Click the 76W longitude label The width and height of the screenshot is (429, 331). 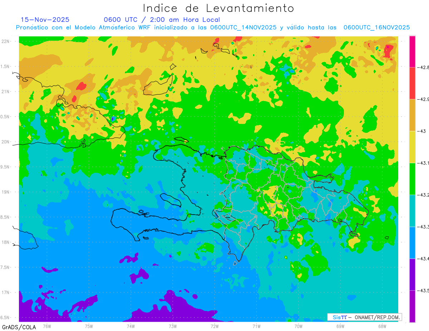pyautogui.click(x=47, y=326)
